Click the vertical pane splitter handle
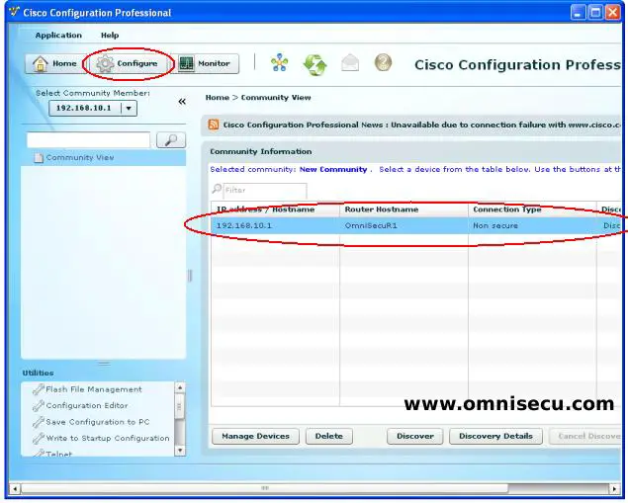This screenshot has height=503, width=628. point(190,276)
